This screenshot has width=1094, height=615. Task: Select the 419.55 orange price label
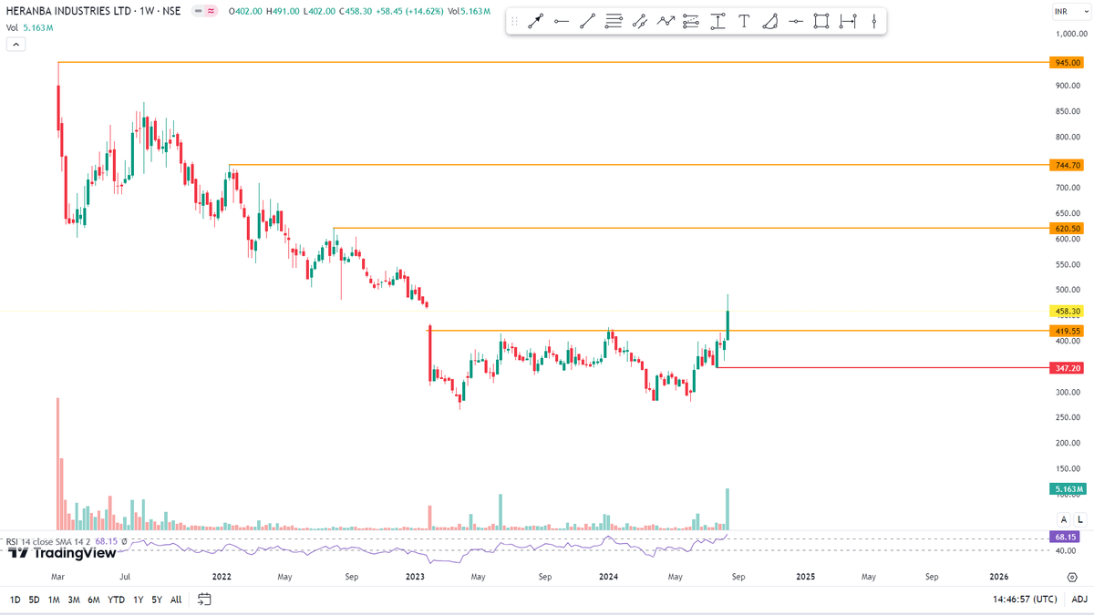tap(1066, 332)
